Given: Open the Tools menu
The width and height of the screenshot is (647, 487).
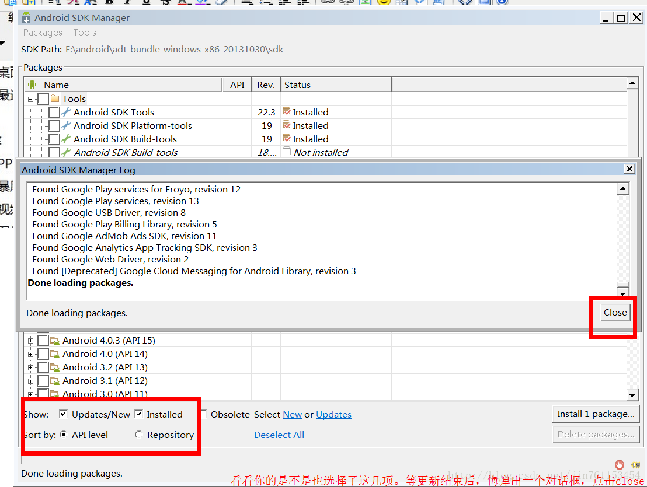Looking at the screenshot, I should [85, 33].
